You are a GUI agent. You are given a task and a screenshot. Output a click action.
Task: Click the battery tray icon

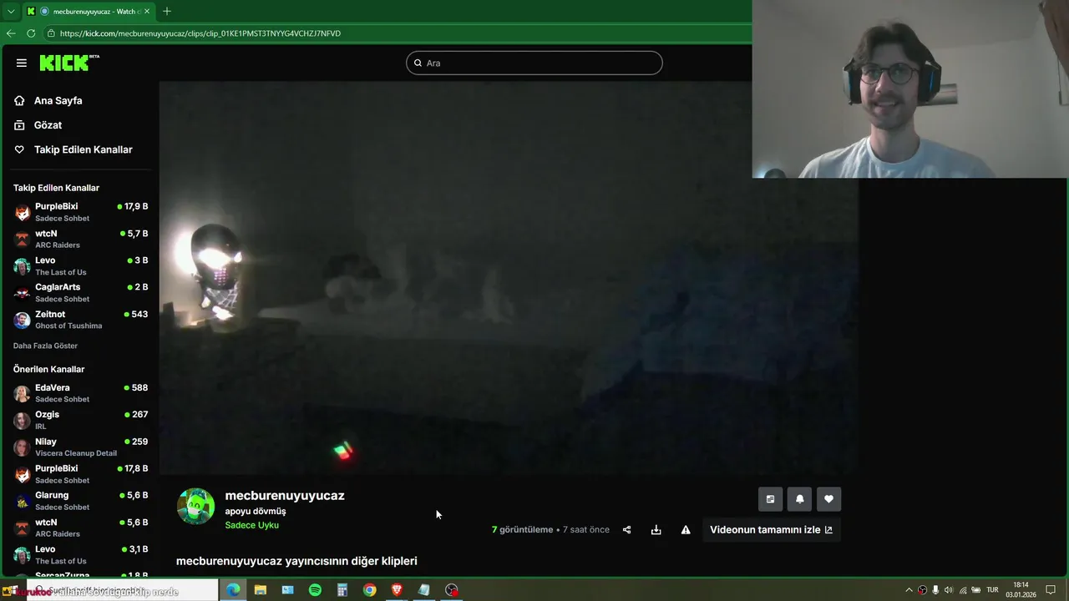tap(975, 590)
